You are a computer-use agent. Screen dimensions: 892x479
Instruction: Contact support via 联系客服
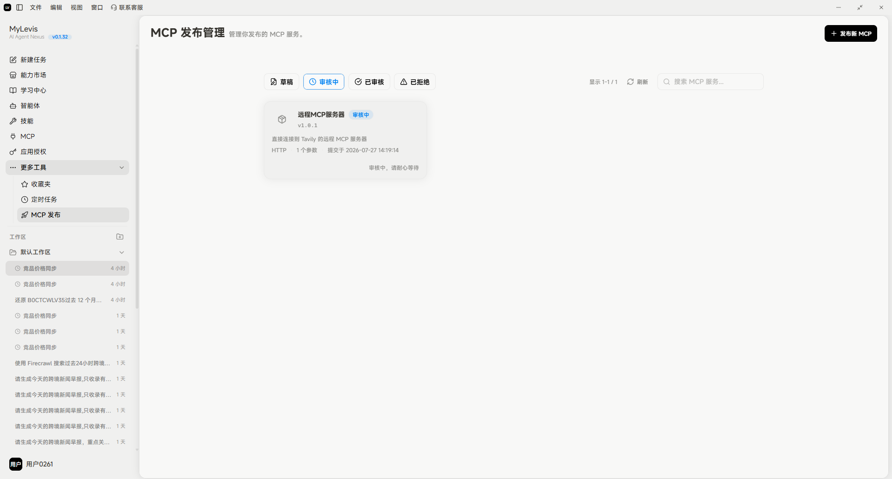127,7
